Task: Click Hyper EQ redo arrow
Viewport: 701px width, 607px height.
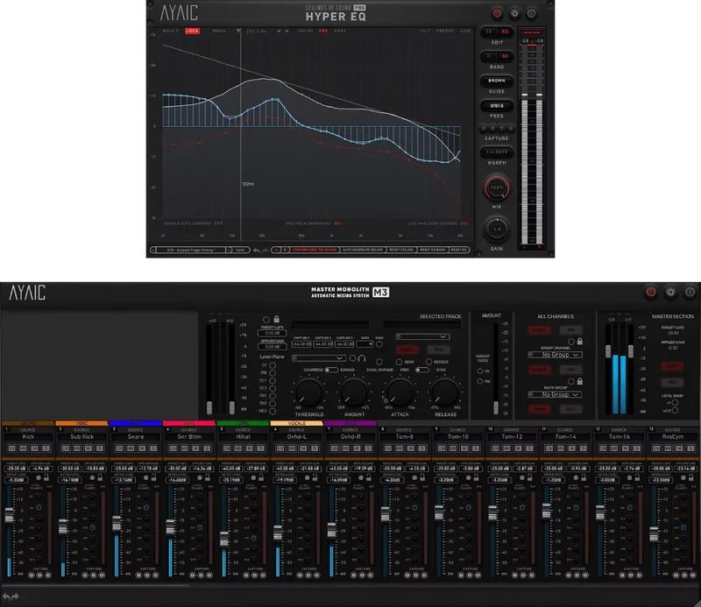Action: pos(265,251)
